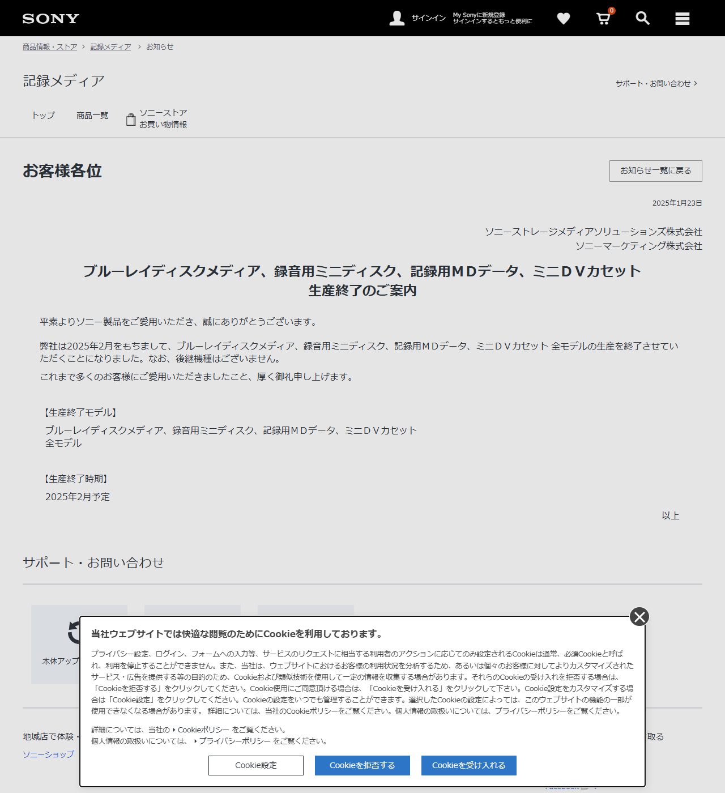This screenshot has width=725, height=793.
Task: Click Cookieを受け入れる button
Action: coord(469,765)
